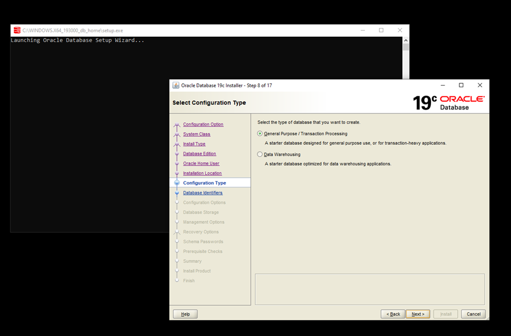Viewport: 511px width, 336px height.
Task: Click the disabled Recovery Options step
Action: tap(201, 232)
